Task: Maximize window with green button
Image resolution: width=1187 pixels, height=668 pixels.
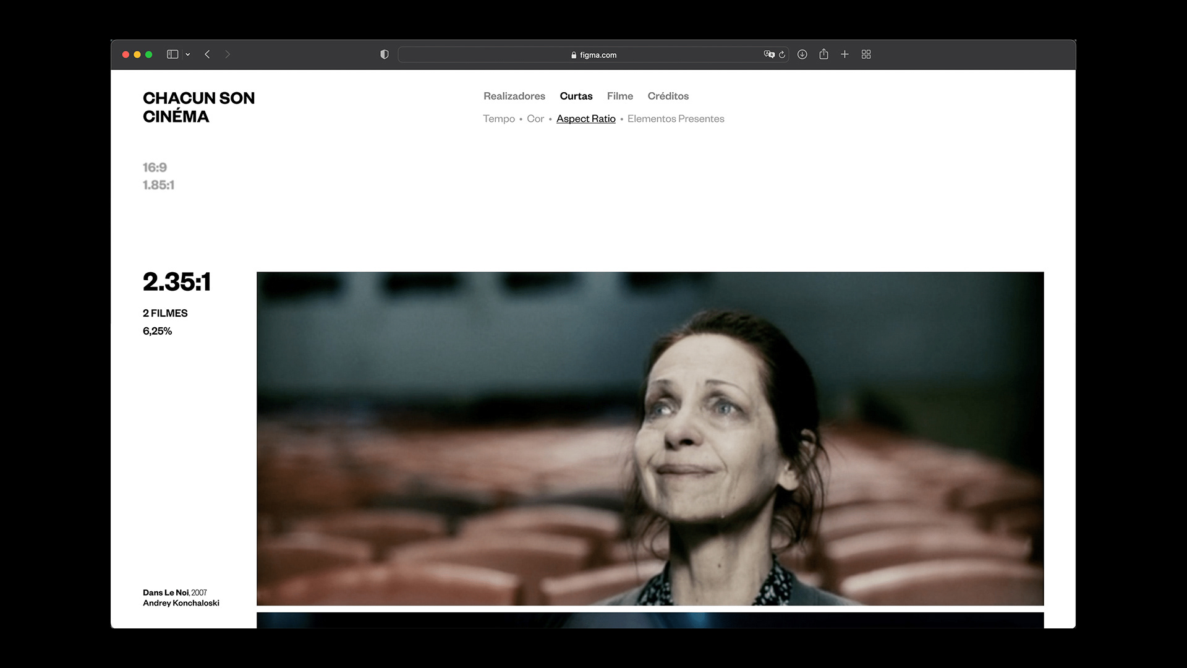Action: point(148,54)
